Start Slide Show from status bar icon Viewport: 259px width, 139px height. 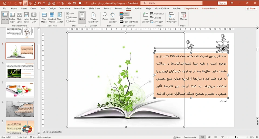(x=222, y=137)
